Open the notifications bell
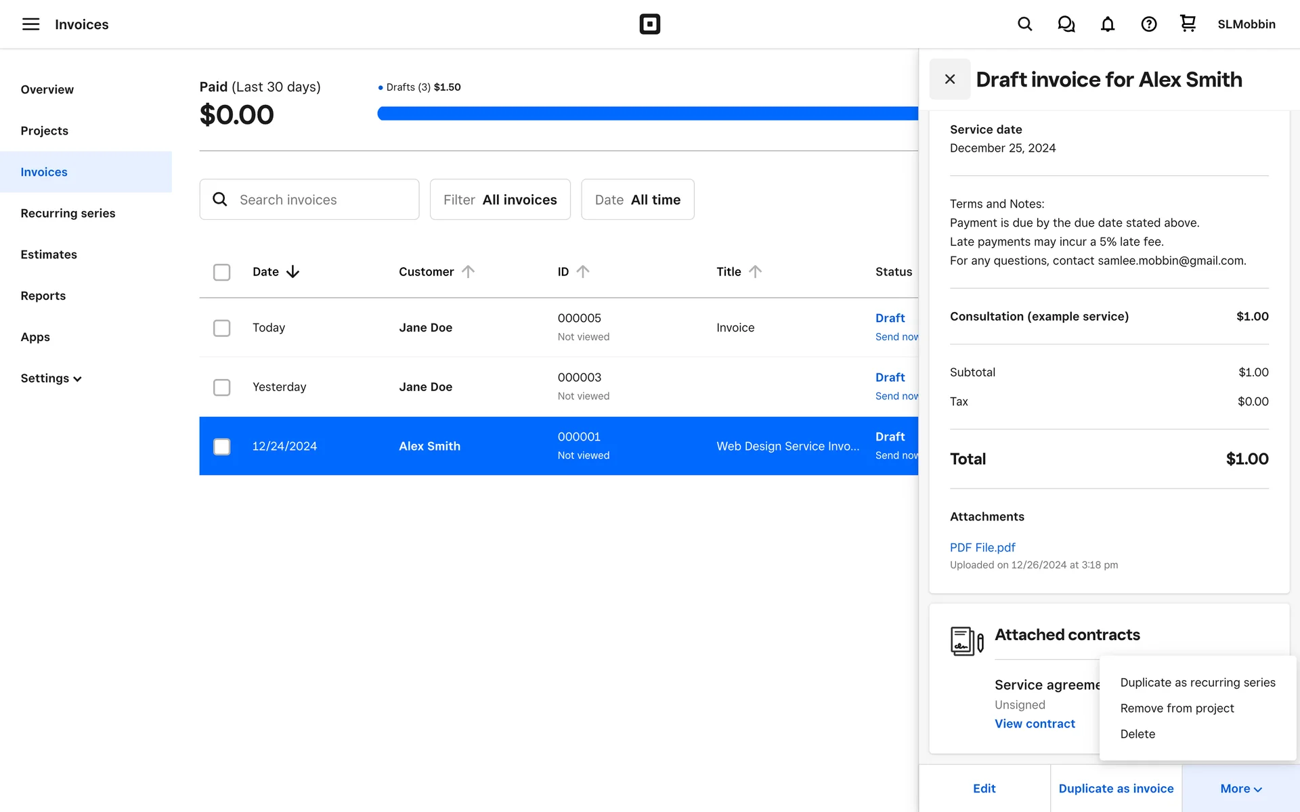Image resolution: width=1300 pixels, height=812 pixels. pyautogui.click(x=1107, y=24)
